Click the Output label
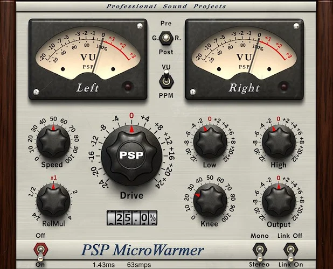Screen dimensions: 333x269 point(279,224)
